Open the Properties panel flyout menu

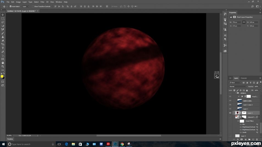tap(260, 13)
